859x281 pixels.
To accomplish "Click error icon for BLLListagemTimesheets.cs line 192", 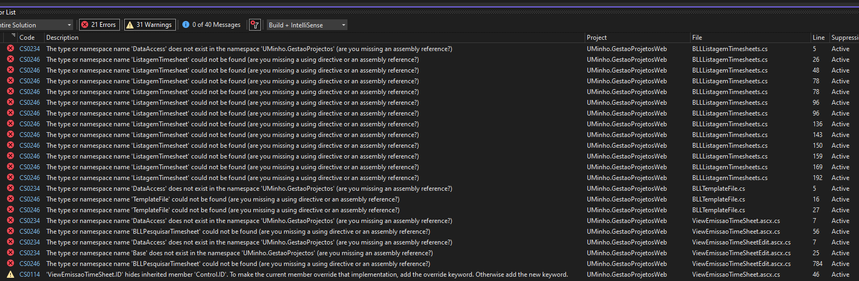I will [10, 178].
